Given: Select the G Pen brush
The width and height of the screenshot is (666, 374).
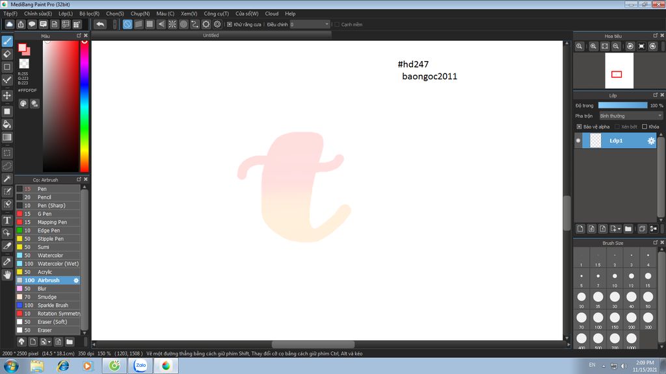Looking at the screenshot, I should click(48, 214).
